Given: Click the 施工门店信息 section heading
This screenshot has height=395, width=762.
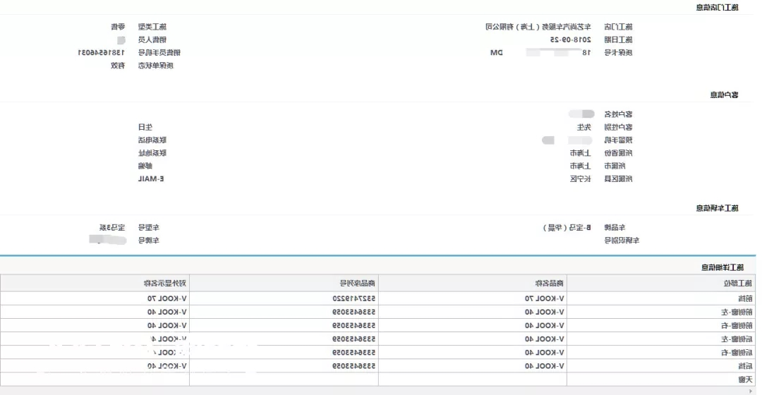Looking at the screenshot, I should point(718,7).
